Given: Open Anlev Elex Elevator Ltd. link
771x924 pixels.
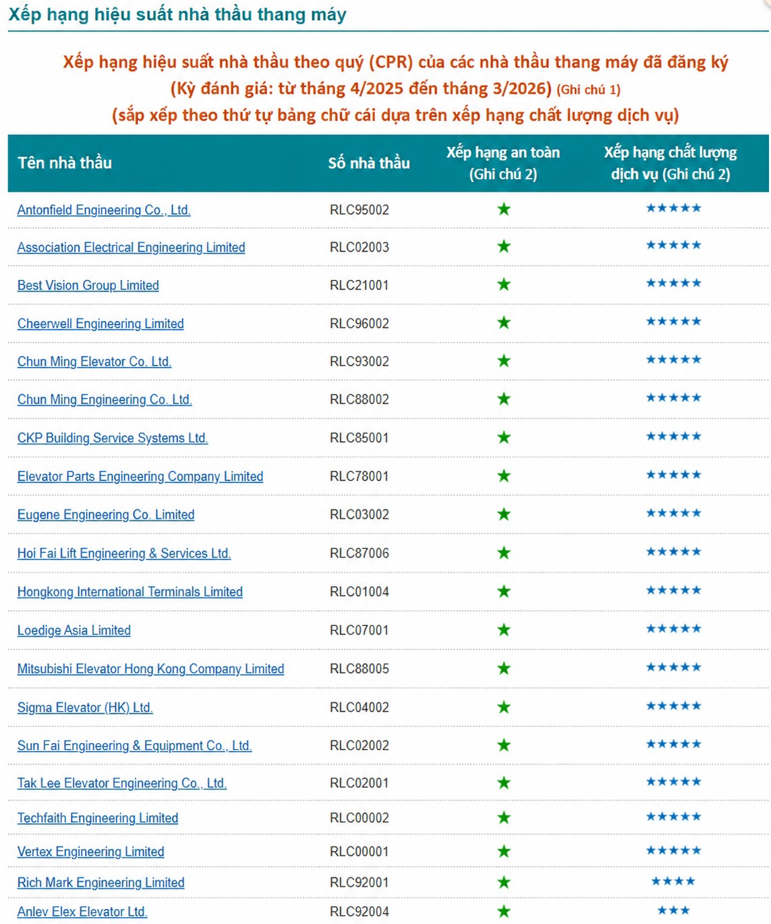Looking at the screenshot, I should pos(82,912).
